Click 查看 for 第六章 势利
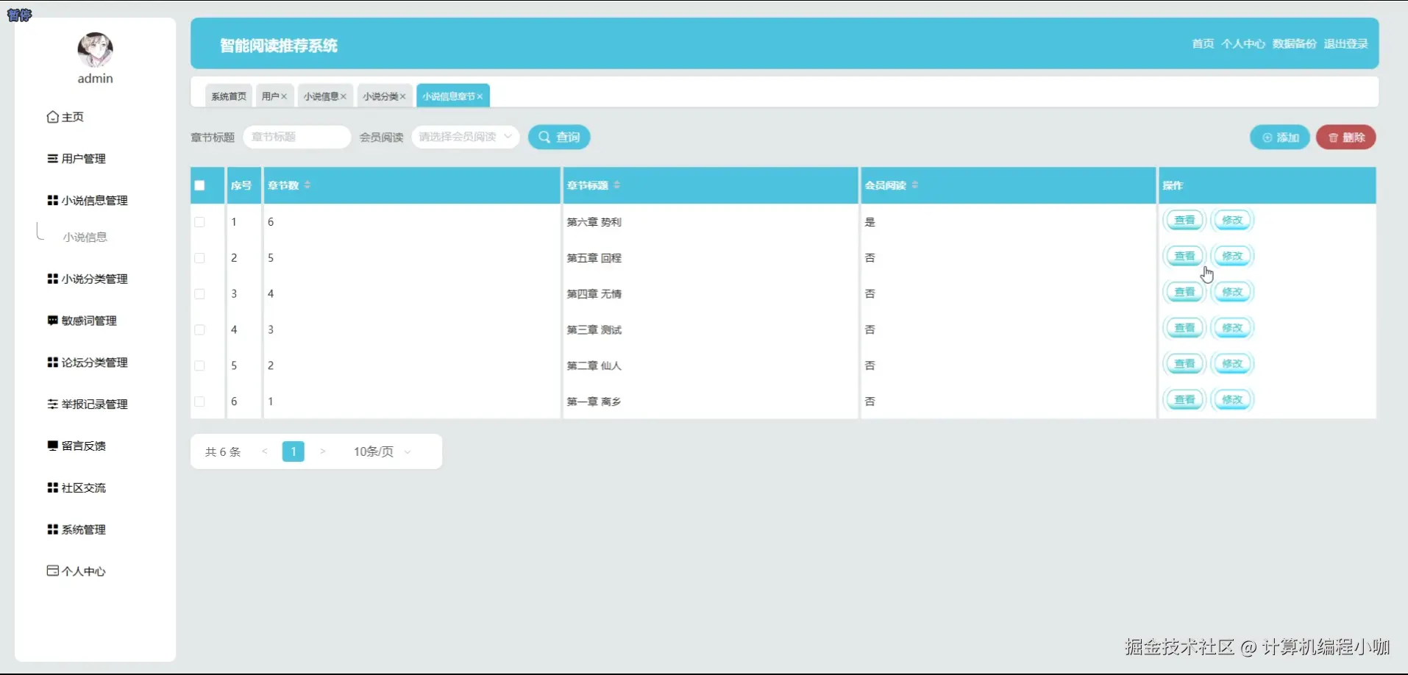 1184,220
